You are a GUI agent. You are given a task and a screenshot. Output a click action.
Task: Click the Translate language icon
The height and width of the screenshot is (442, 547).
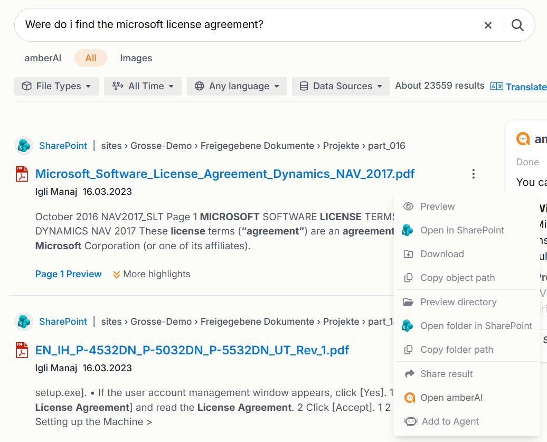click(x=496, y=87)
